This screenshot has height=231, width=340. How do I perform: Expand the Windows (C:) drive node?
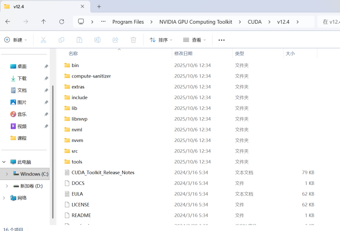point(7,174)
